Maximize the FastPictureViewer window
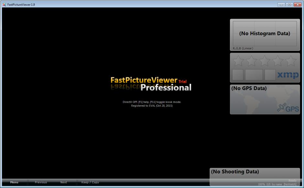The width and height of the screenshot is (304, 188). click(289, 5)
